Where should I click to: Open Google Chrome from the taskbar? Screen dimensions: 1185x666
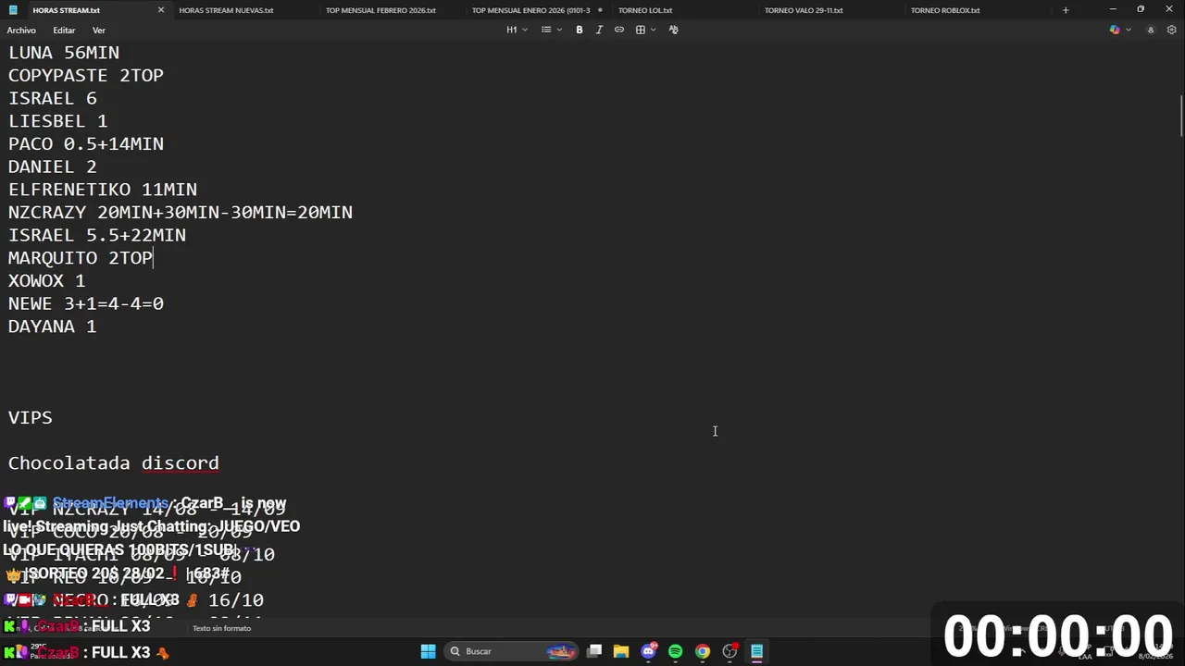[x=703, y=651]
